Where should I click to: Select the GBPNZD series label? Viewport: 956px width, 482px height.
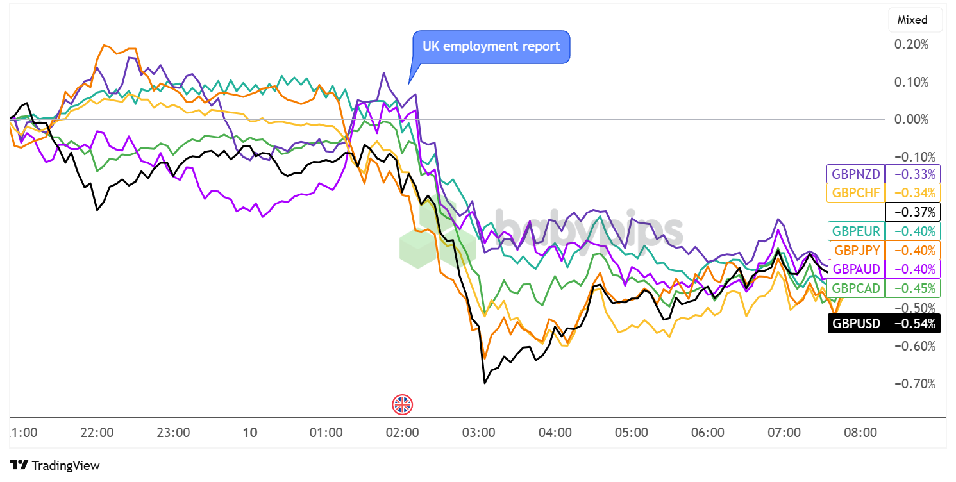pos(855,174)
